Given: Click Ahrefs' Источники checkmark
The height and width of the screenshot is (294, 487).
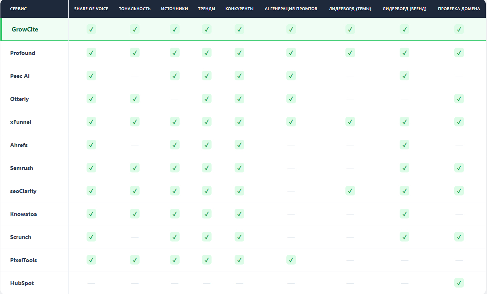Looking at the screenshot, I should 174,145.
